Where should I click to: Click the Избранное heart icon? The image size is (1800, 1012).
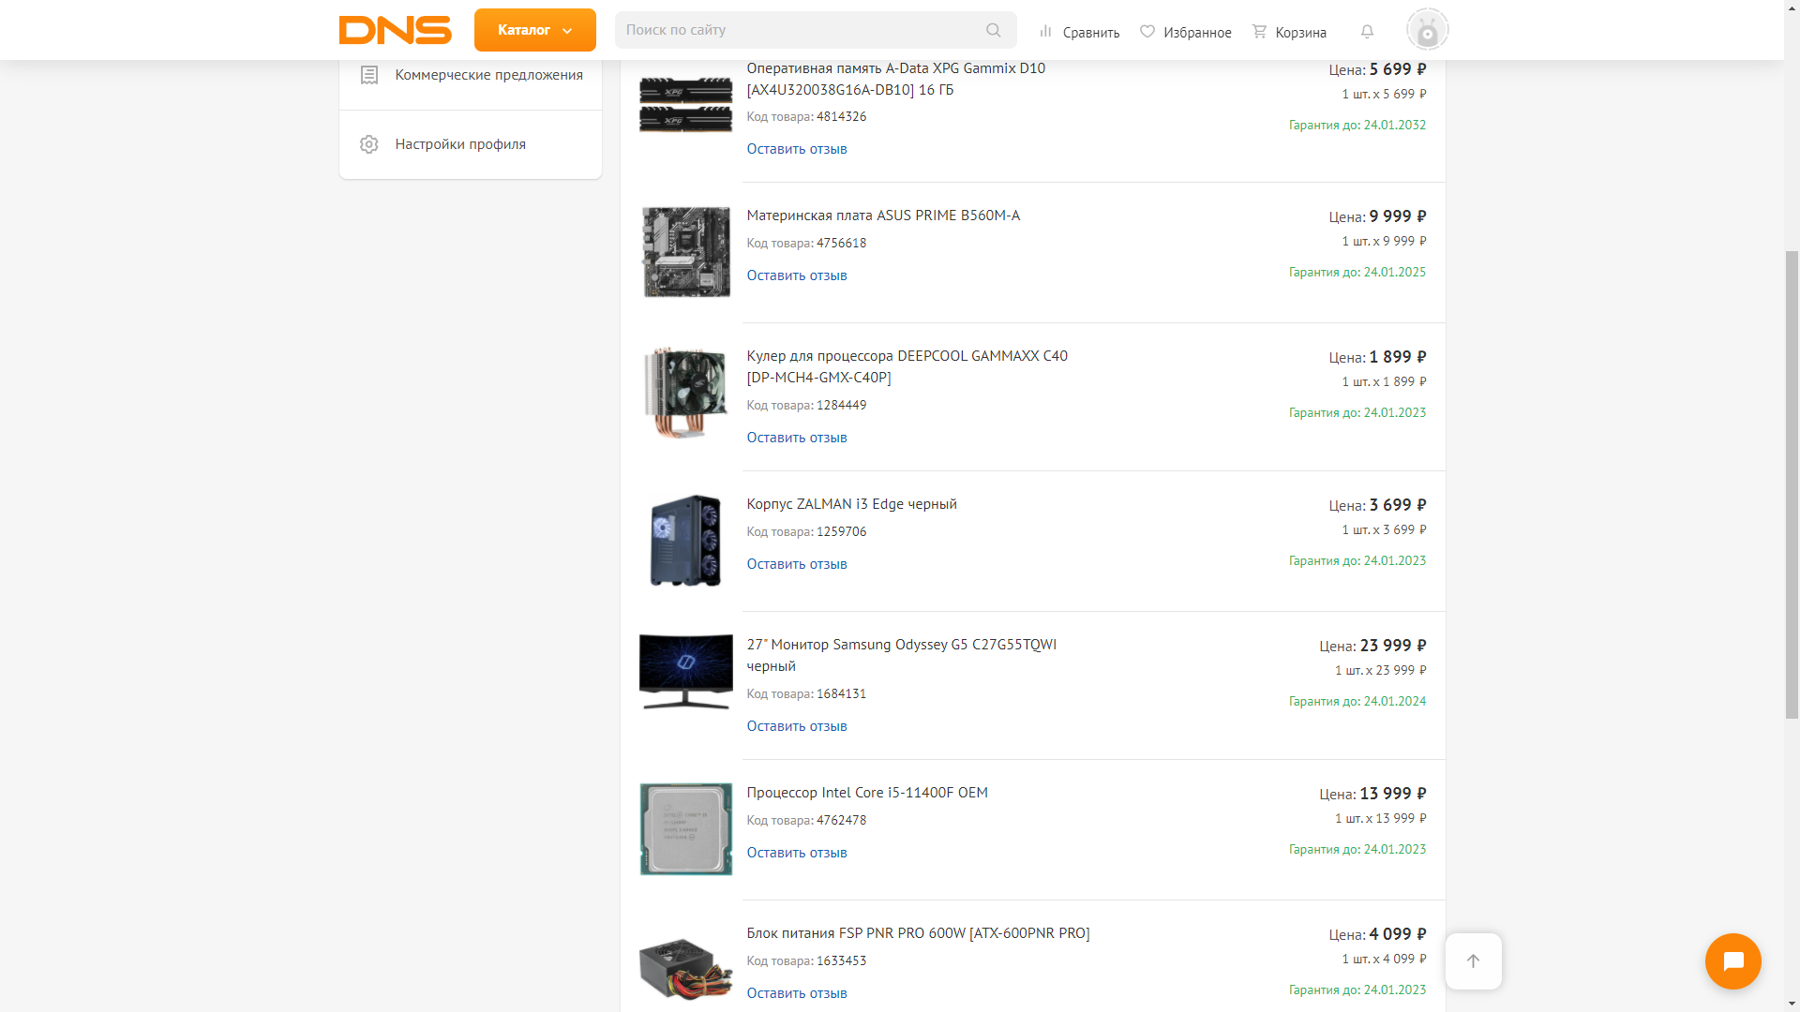click(1147, 32)
